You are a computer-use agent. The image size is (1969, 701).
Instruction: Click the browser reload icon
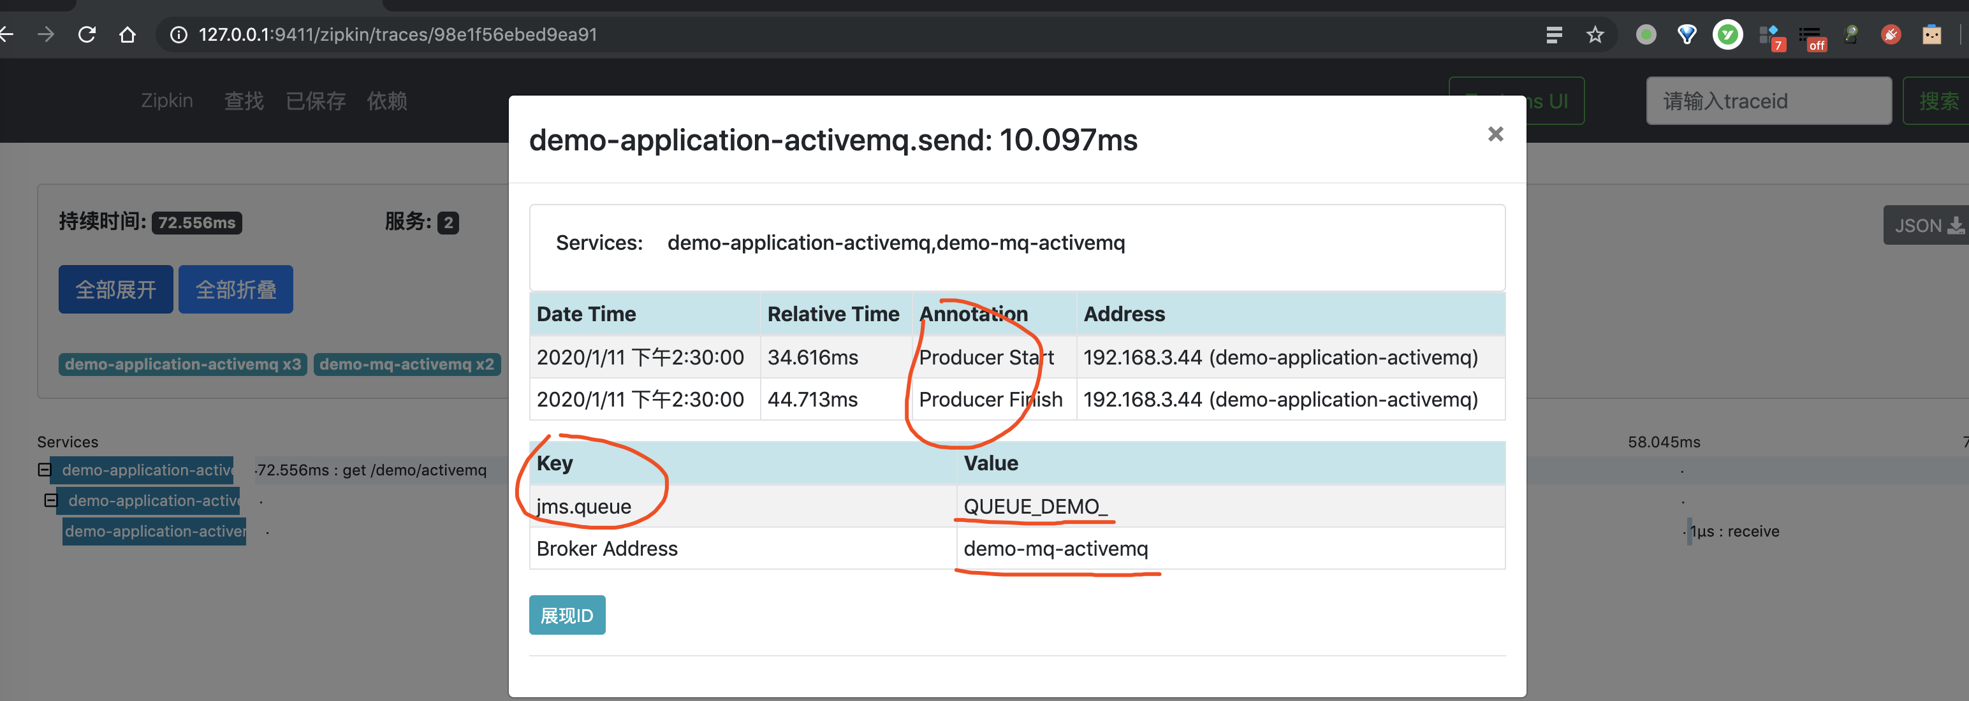click(x=87, y=34)
